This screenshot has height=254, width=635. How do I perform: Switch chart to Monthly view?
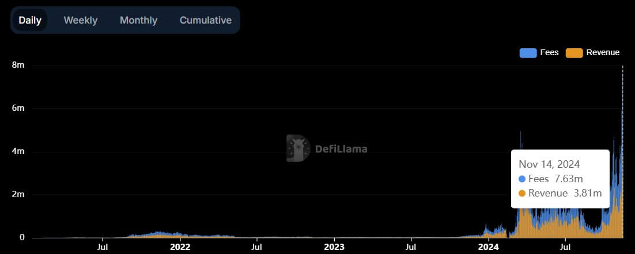(x=138, y=20)
